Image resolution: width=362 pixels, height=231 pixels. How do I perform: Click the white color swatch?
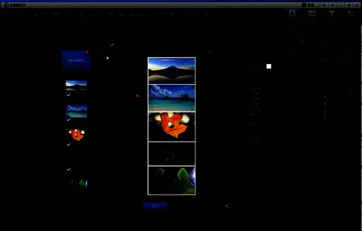pos(269,66)
